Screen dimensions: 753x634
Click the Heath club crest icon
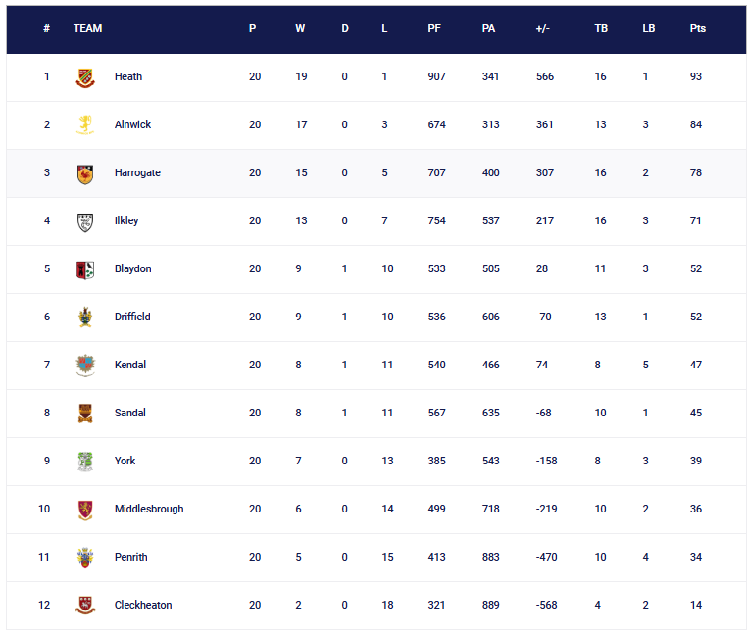click(x=85, y=77)
